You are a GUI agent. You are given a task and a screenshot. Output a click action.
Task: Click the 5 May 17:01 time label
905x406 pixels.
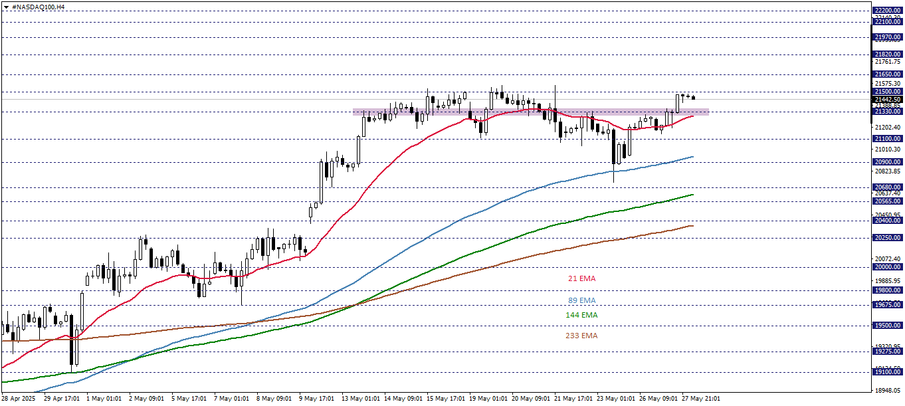coord(189,399)
